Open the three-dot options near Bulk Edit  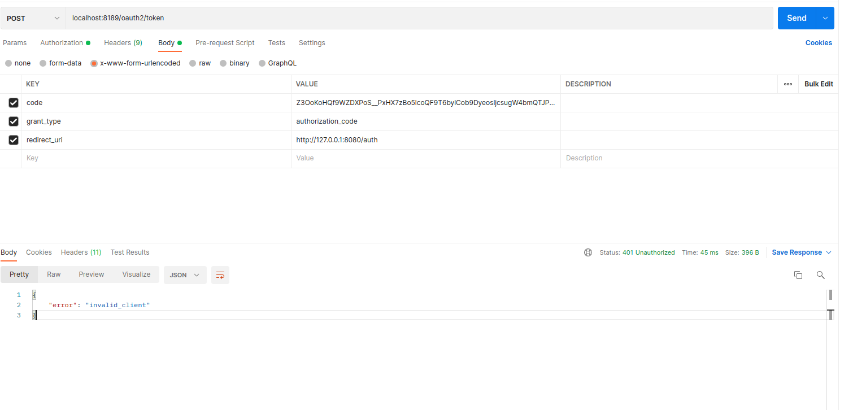coord(787,84)
